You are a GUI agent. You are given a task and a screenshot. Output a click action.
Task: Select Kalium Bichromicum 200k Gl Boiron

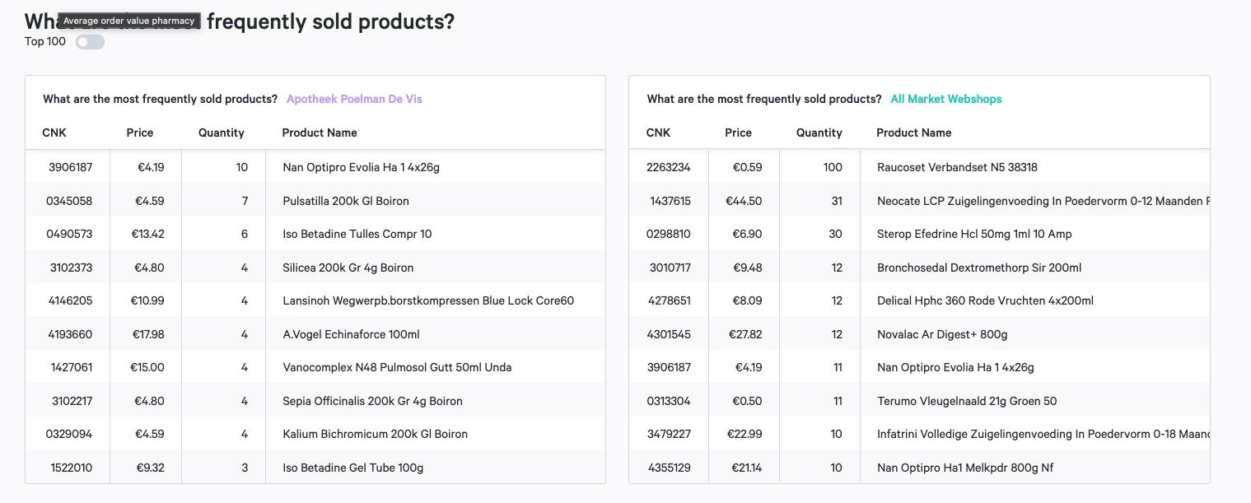pos(375,434)
